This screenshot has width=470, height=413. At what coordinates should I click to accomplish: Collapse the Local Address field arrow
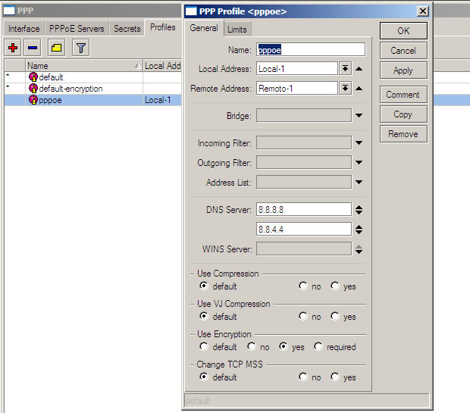pyautogui.click(x=359, y=69)
